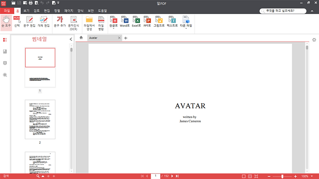Open the text edit (문구 편집) tool
The width and height of the screenshot is (319, 179).
click(x=30, y=22)
